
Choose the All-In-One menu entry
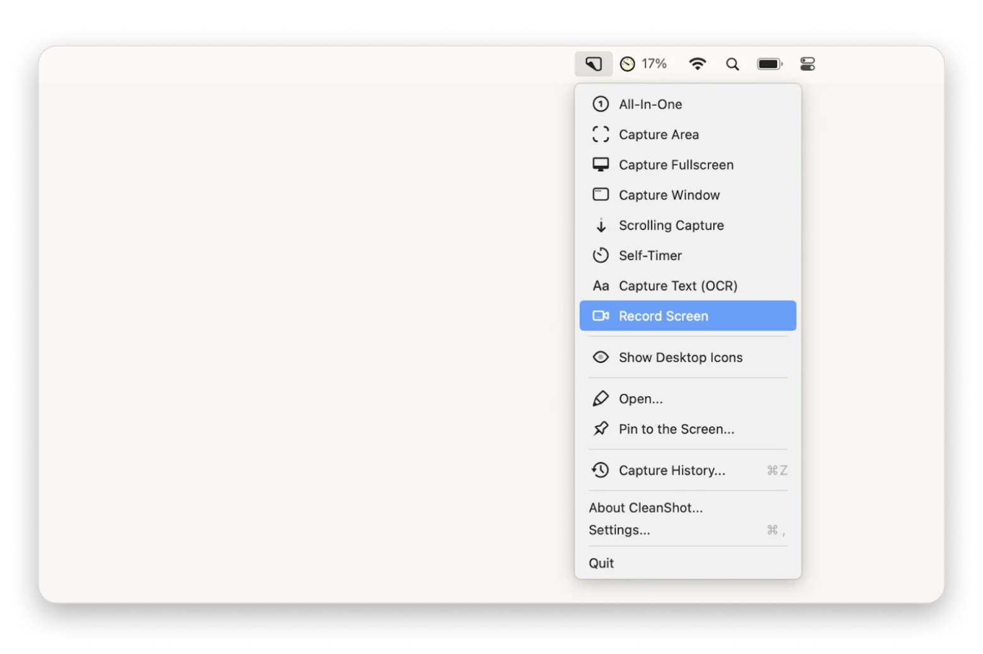[687, 104]
